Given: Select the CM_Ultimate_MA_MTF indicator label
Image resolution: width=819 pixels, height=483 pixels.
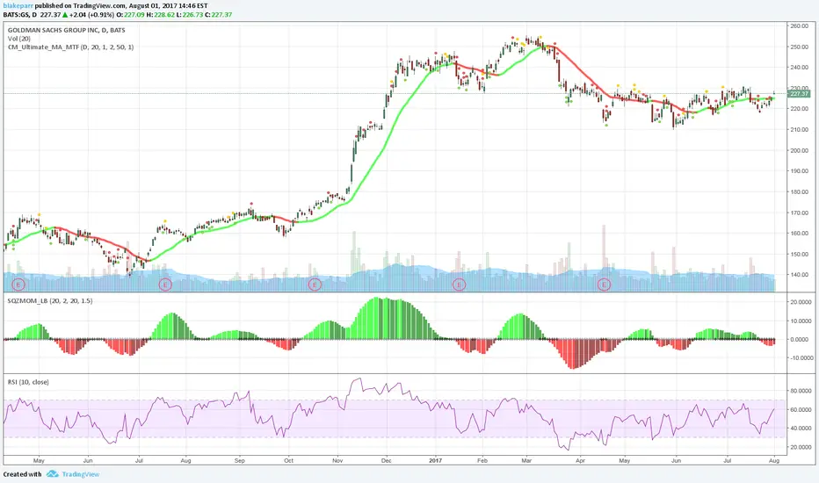Looking at the screenshot, I should click(70, 47).
